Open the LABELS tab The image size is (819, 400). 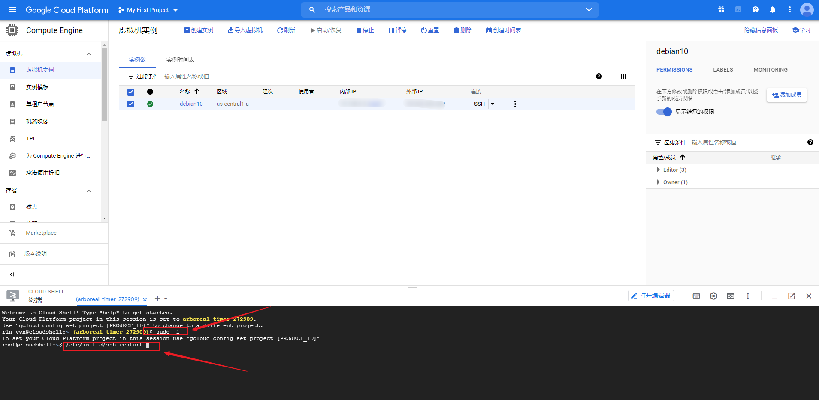(723, 69)
